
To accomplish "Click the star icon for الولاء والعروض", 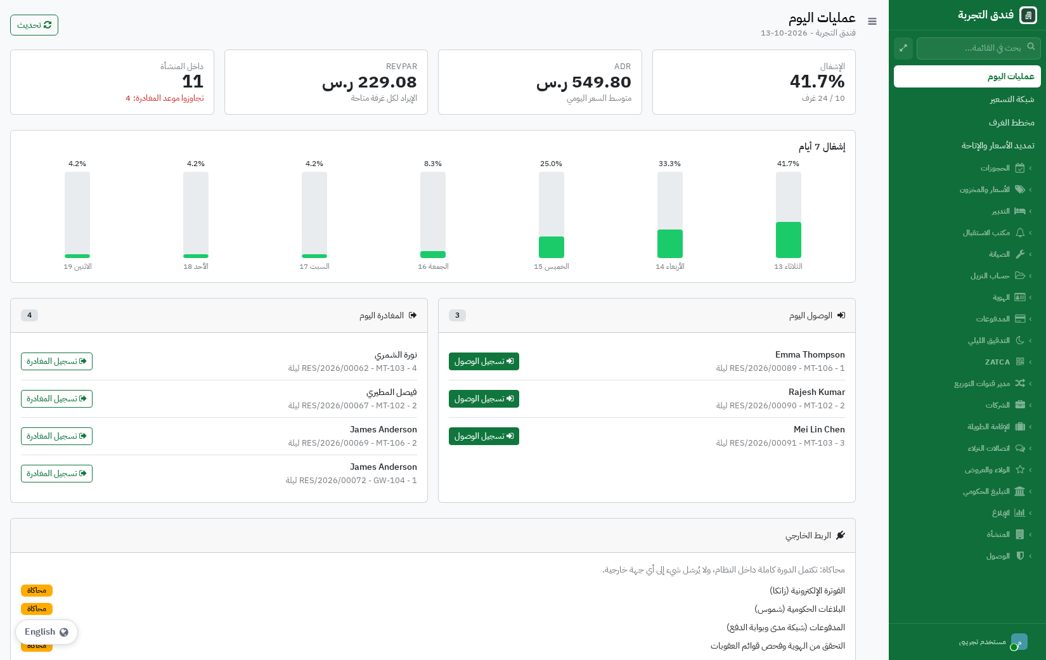I will pyautogui.click(x=1020, y=470).
